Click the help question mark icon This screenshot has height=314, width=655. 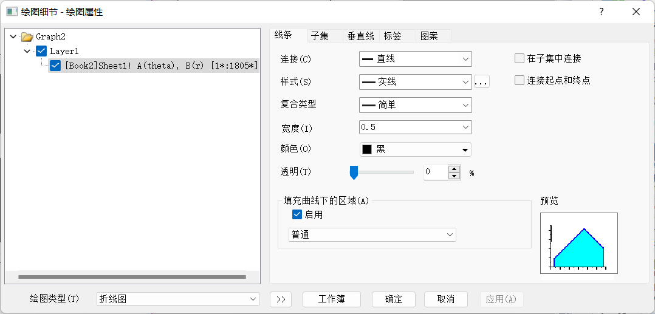point(601,12)
